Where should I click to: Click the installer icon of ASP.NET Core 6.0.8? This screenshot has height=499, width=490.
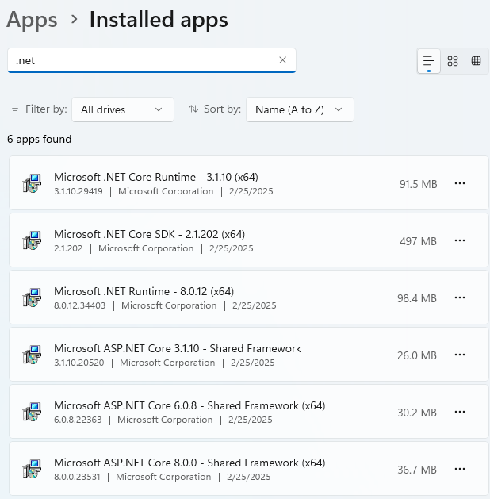click(x=32, y=412)
